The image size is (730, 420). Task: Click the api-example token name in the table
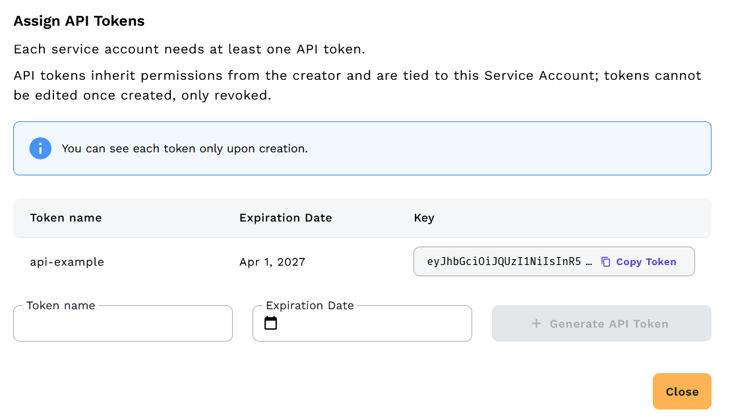click(x=67, y=262)
